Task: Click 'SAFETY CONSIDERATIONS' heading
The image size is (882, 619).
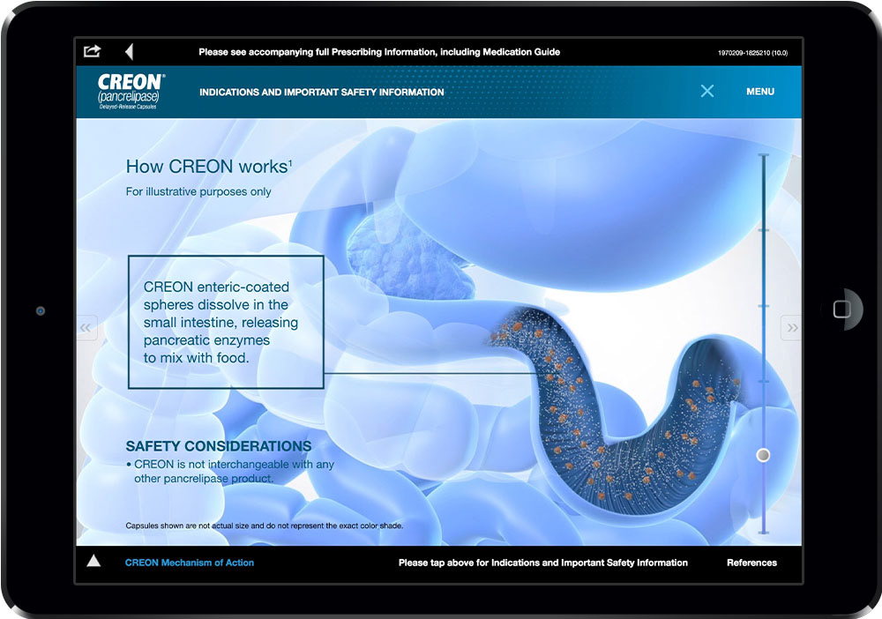Action: click(x=218, y=446)
